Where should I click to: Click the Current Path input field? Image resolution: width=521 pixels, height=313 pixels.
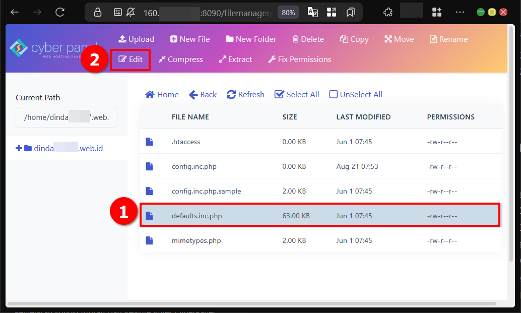coord(66,118)
